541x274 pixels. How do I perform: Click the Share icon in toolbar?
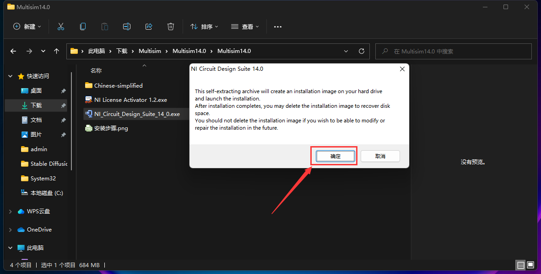pyautogui.click(x=149, y=26)
